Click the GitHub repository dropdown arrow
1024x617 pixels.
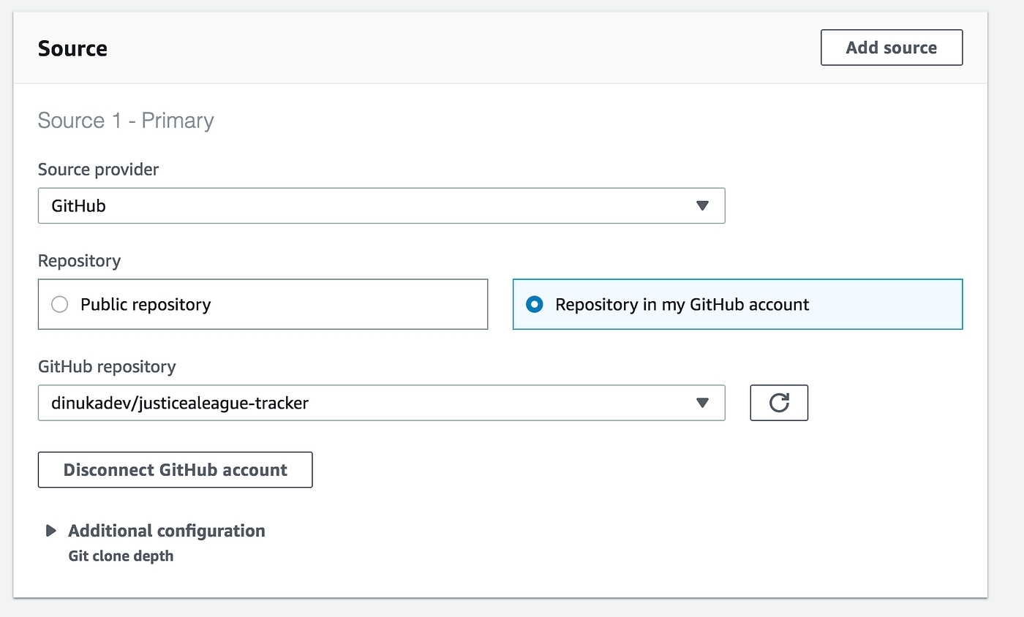click(x=702, y=403)
